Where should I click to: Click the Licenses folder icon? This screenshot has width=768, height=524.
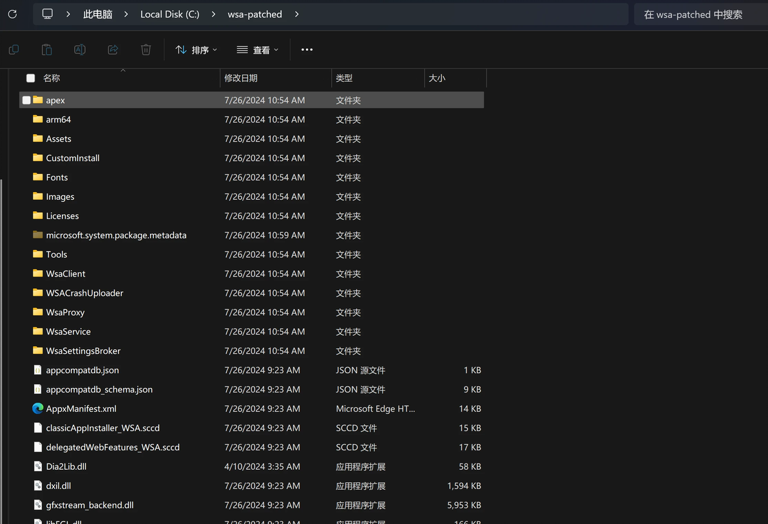pyautogui.click(x=38, y=215)
